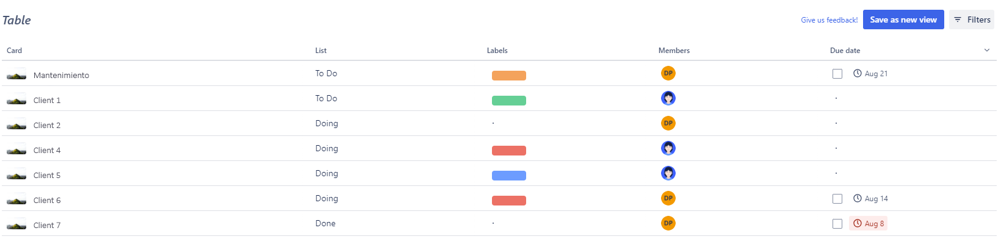The width and height of the screenshot is (1001, 250).
Task: Click the filter icon in Filters button
Action: pos(958,20)
